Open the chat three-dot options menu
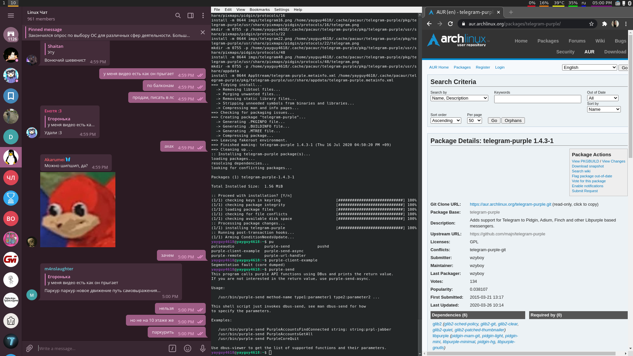Screen dimensions: 633x356 click(203, 15)
